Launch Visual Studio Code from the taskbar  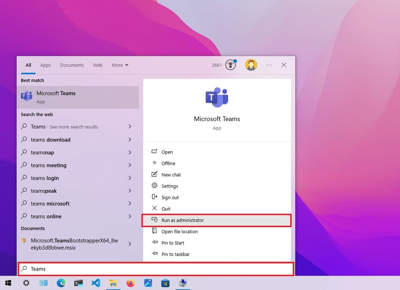96,283
